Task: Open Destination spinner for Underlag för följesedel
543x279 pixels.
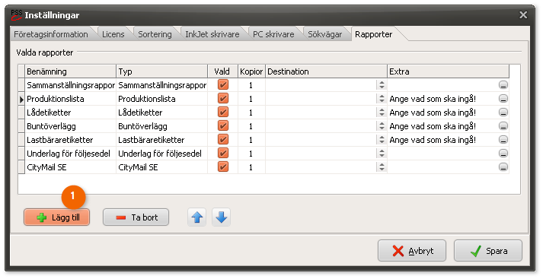Action: coord(382,154)
